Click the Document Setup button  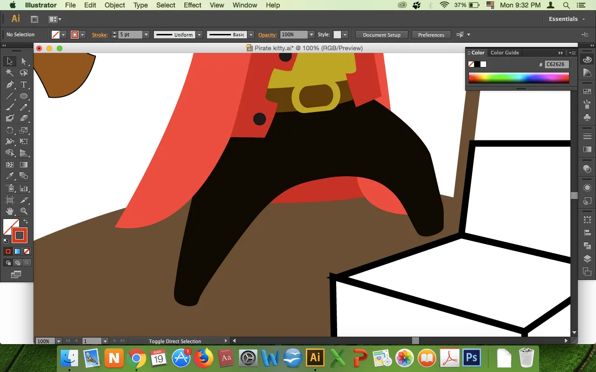382,35
